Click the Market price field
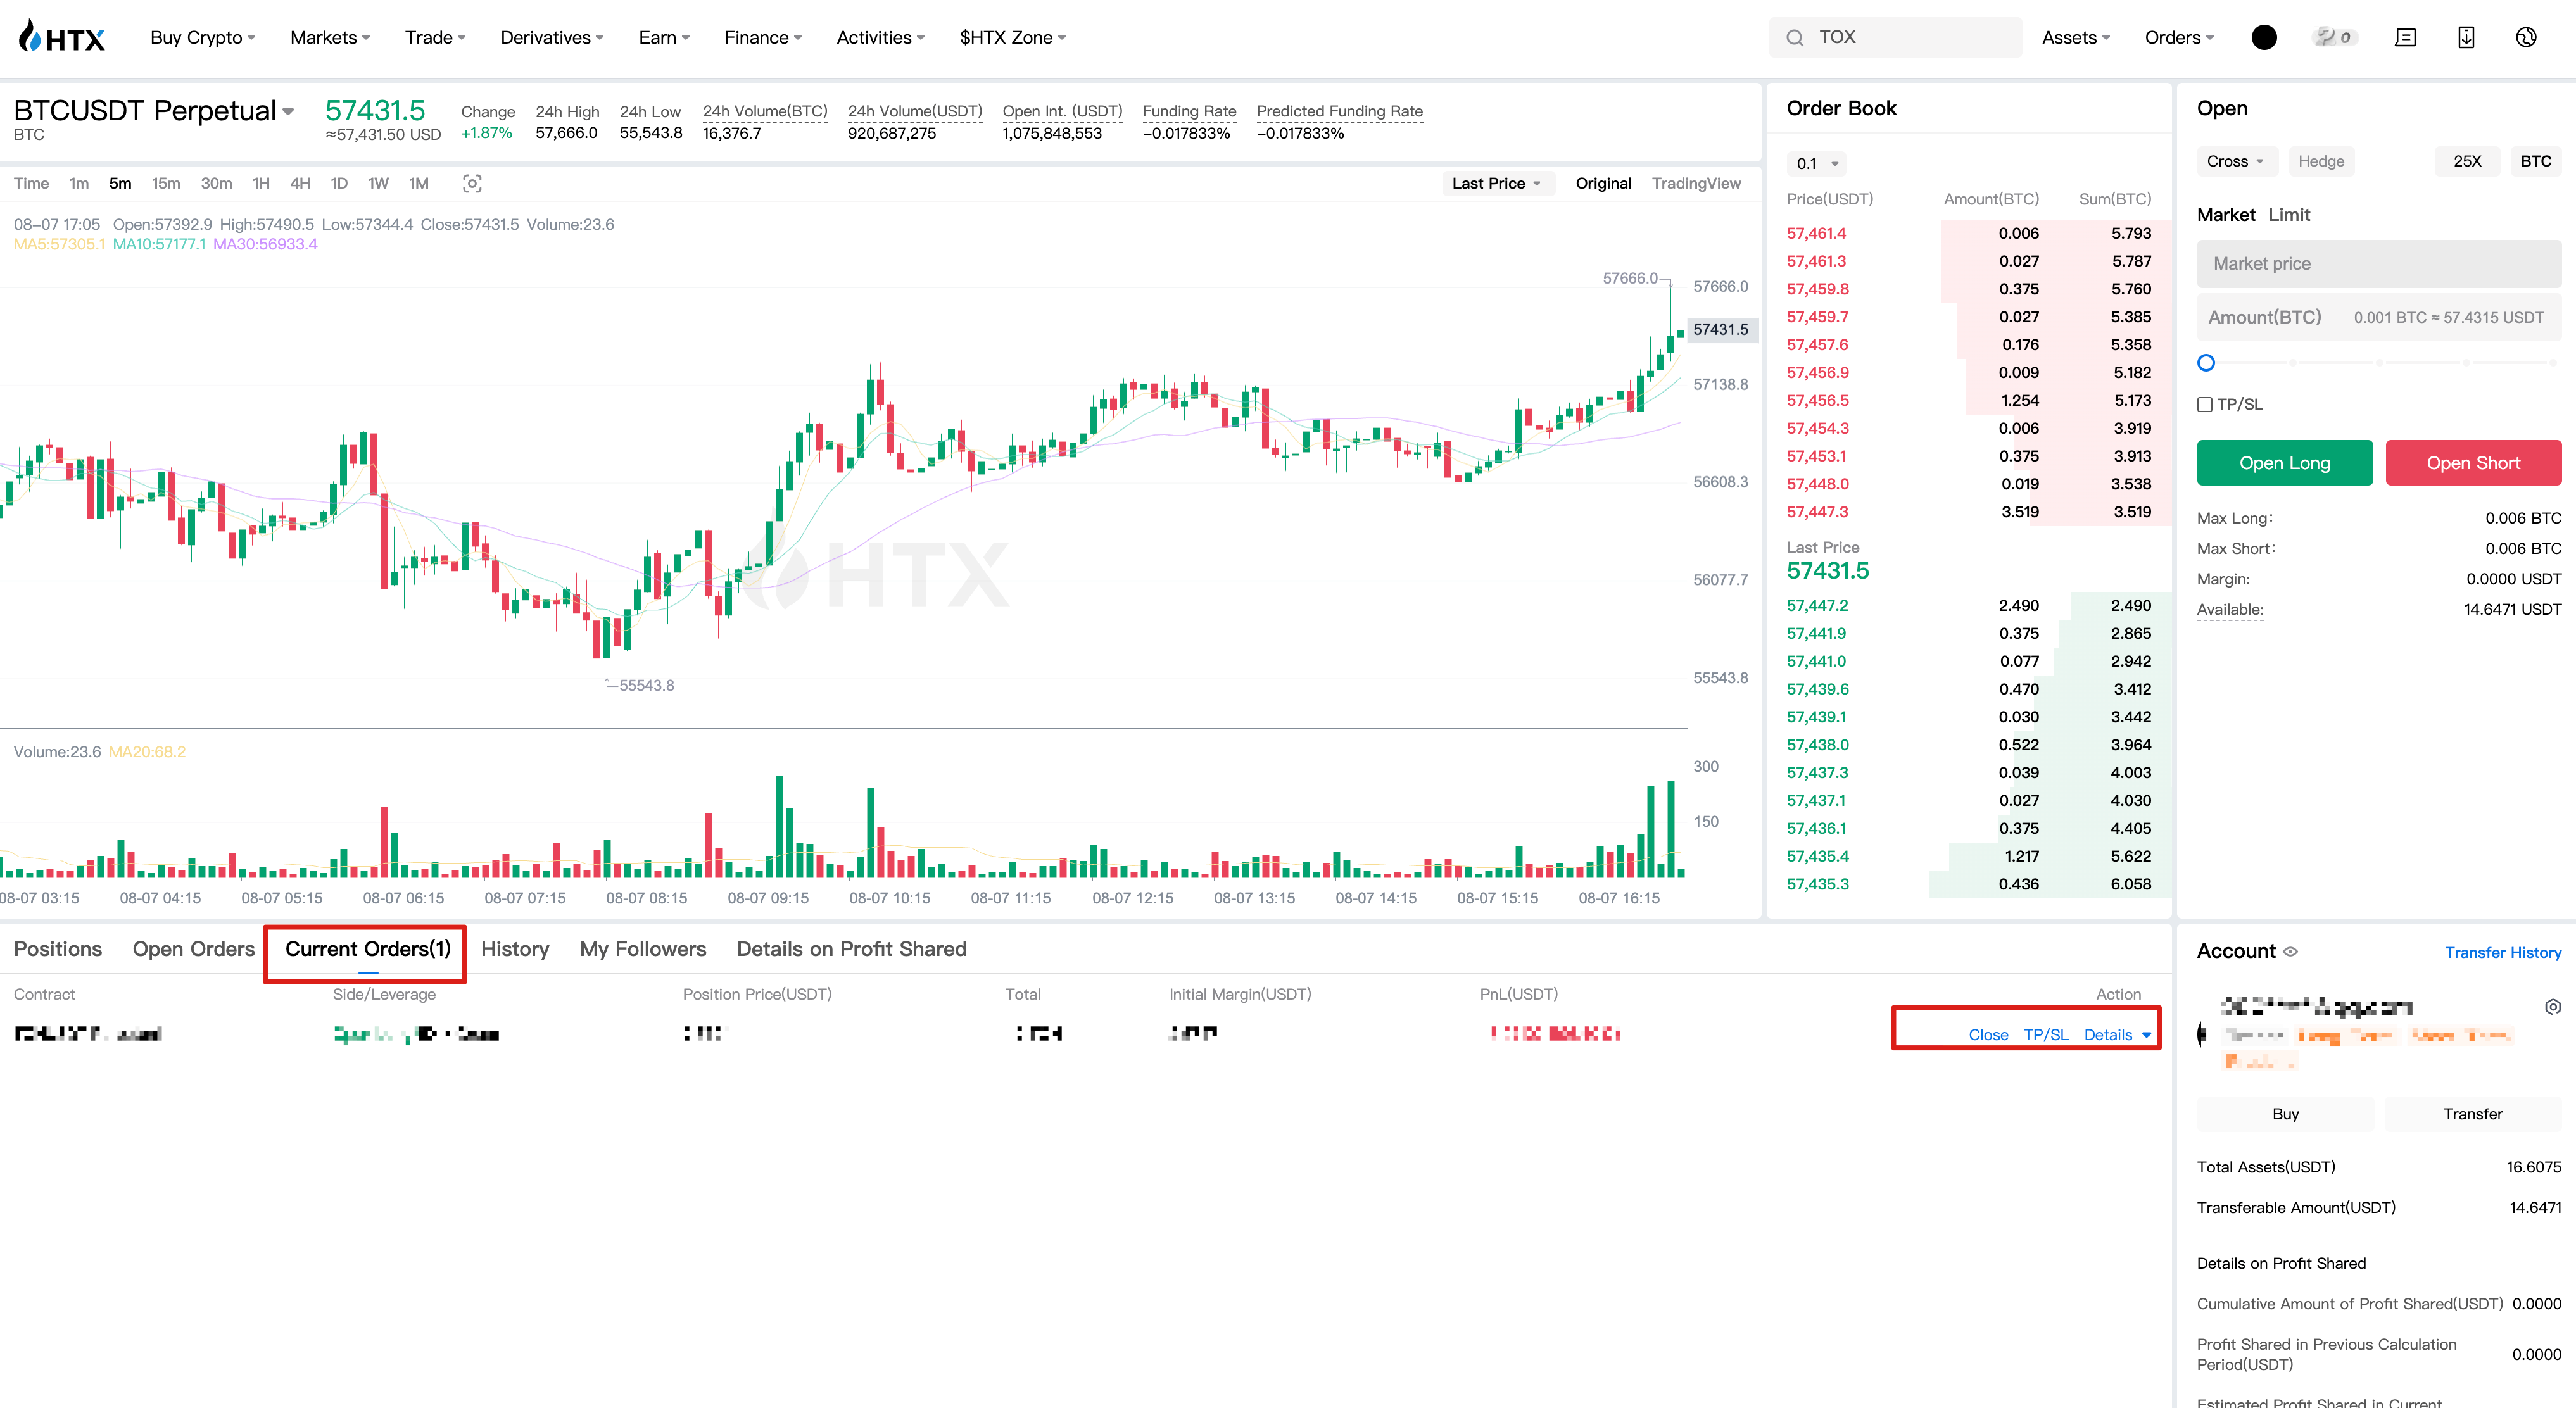Viewport: 2576px width, 1408px height. (x=2379, y=264)
